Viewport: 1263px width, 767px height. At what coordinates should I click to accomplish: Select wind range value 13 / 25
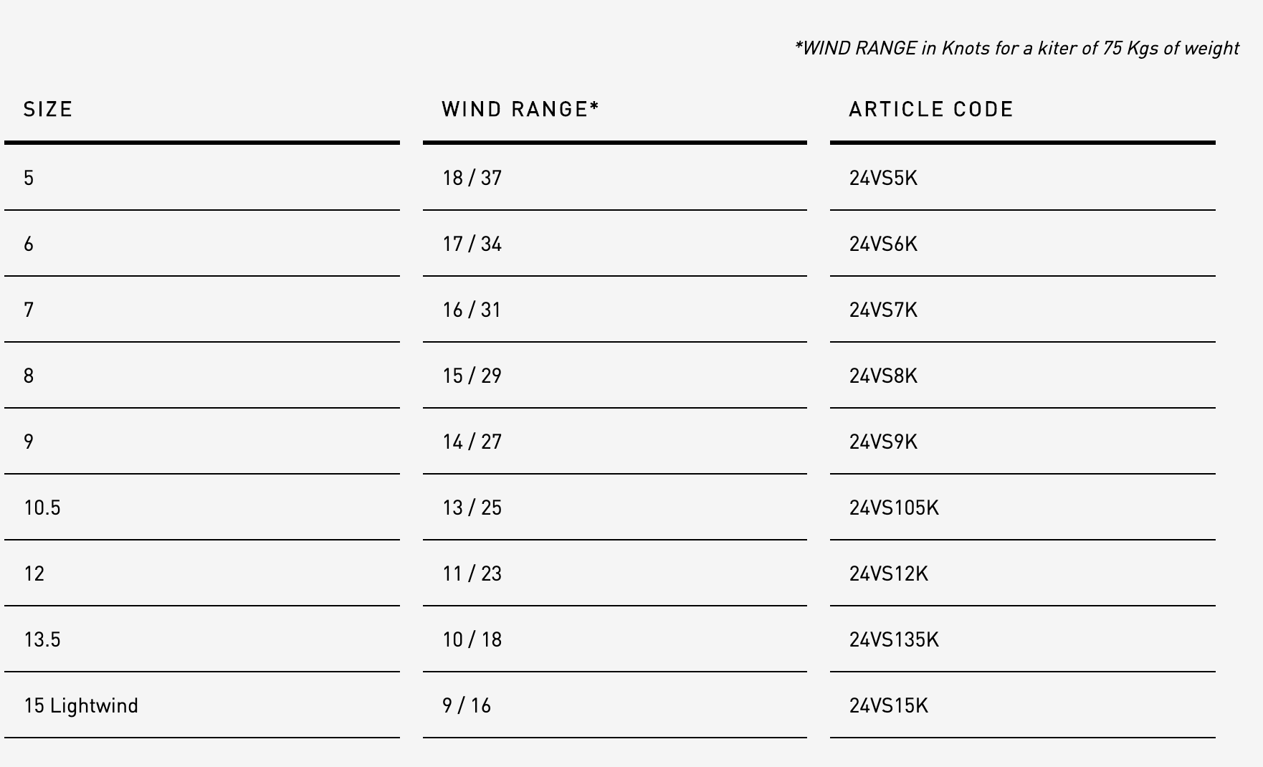tap(472, 508)
